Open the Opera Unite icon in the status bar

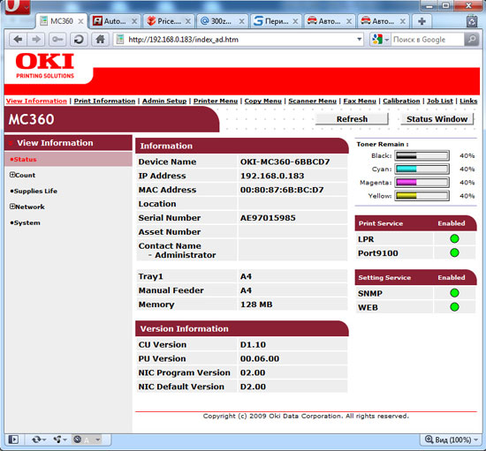(57, 440)
